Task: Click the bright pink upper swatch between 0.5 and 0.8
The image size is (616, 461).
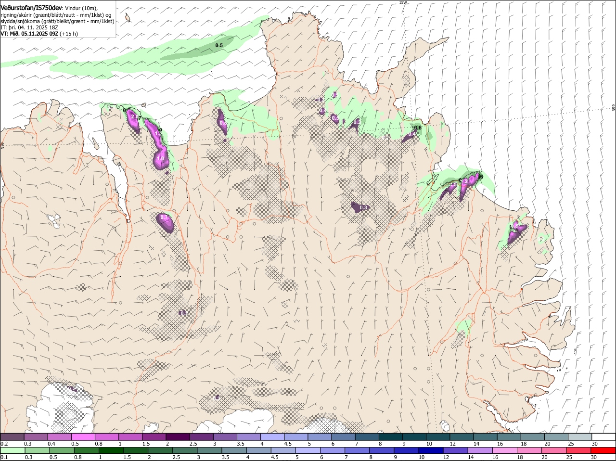Action: pyautogui.click(x=83, y=437)
